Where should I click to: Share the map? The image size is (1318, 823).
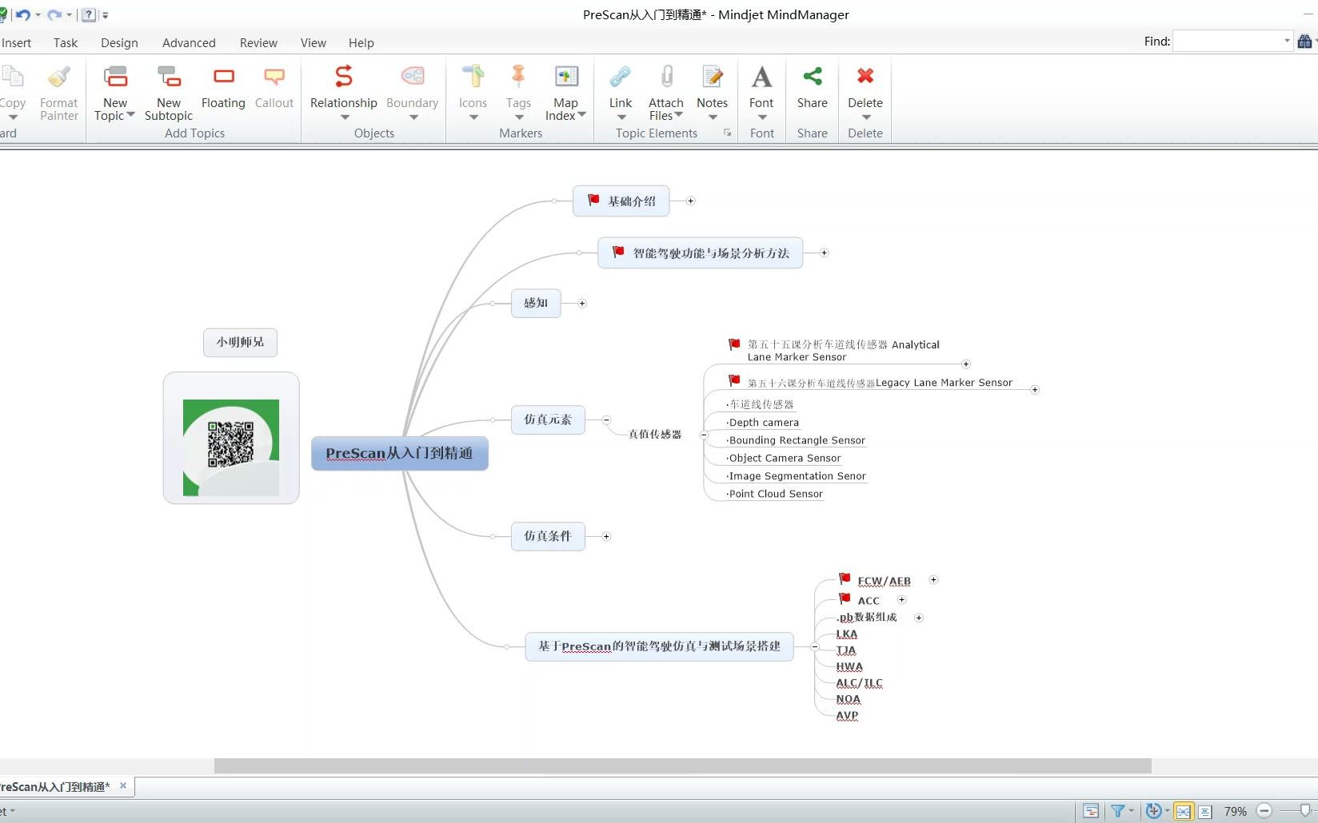pyautogui.click(x=813, y=87)
